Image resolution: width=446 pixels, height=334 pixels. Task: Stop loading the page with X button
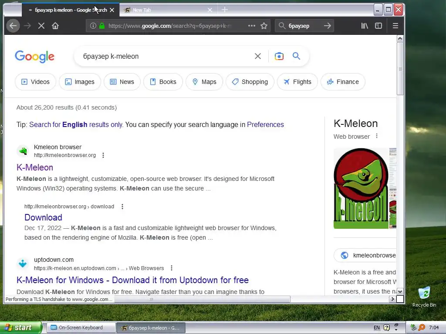pos(41,26)
